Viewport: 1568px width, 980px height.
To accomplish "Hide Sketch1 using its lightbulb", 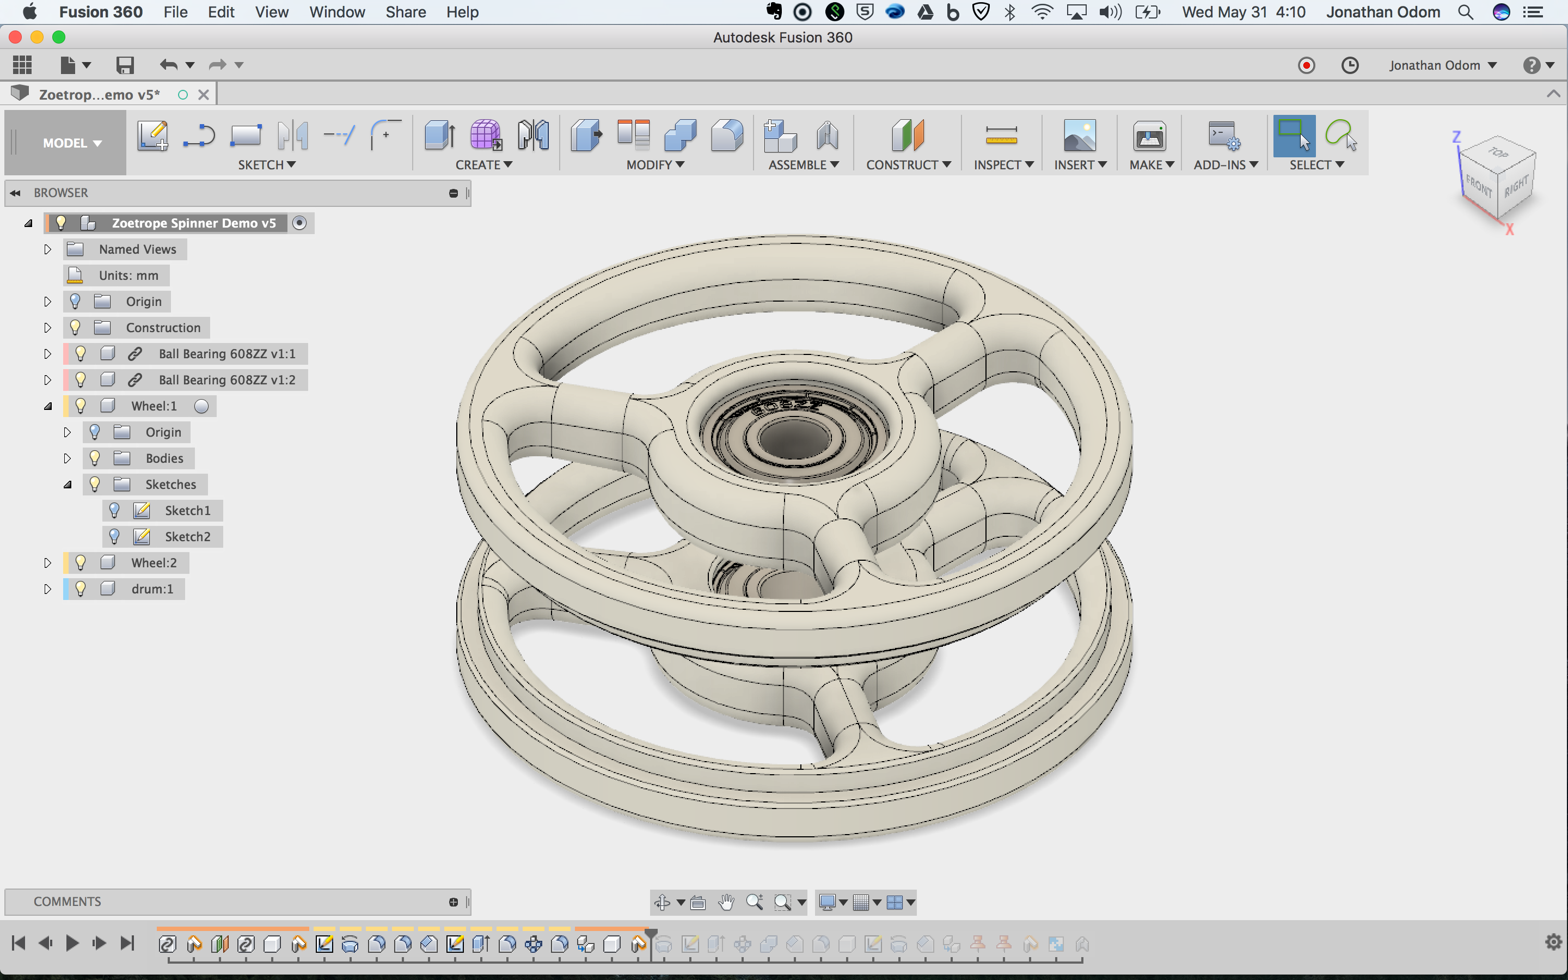I will click(x=115, y=511).
